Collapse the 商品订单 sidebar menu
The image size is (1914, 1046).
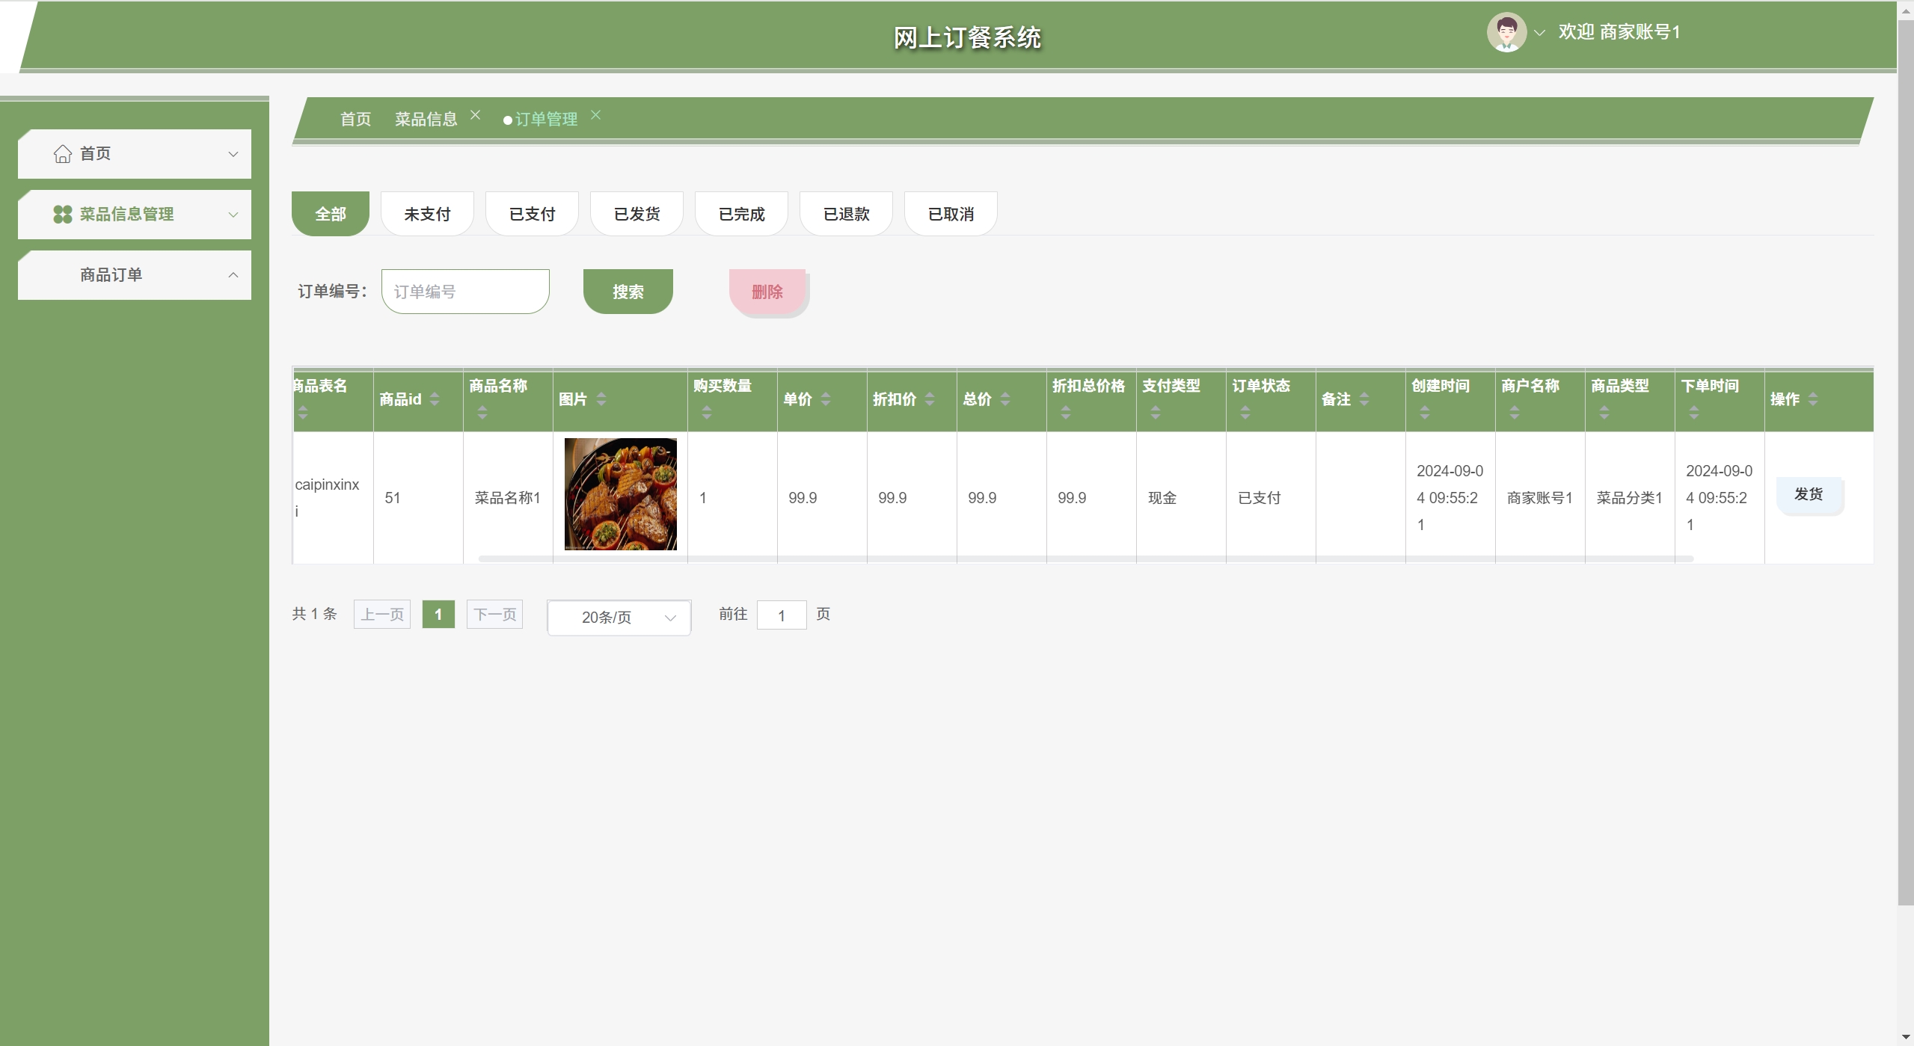233,275
